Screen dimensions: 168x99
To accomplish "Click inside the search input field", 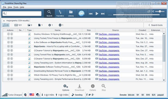I will [x=22, y=14].
